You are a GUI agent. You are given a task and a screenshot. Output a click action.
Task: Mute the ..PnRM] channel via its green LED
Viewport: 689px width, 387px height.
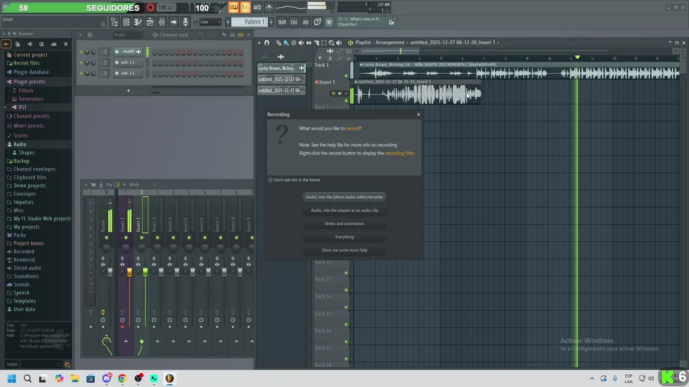point(81,52)
